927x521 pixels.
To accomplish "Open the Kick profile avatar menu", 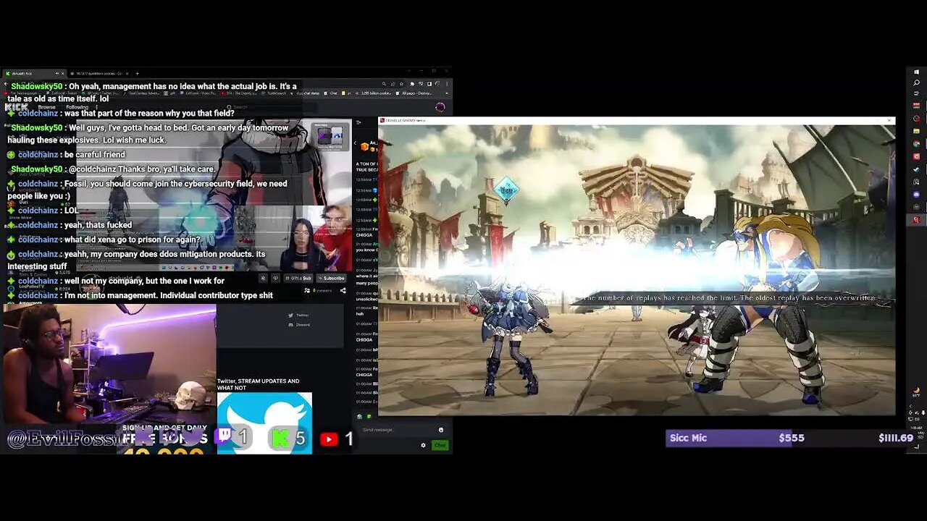I will [440, 107].
